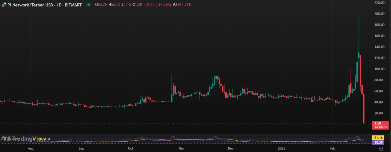Screen dimensions: 391x152
Task: Click the green market status dot
Action: (89, 5)
